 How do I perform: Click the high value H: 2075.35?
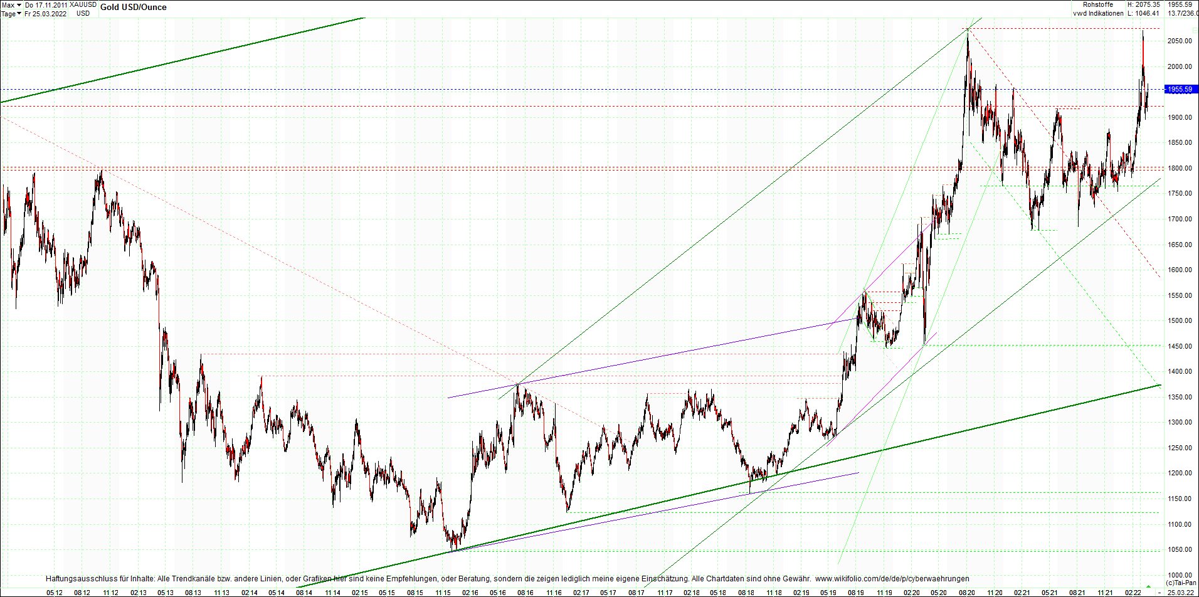point(1144,5)
